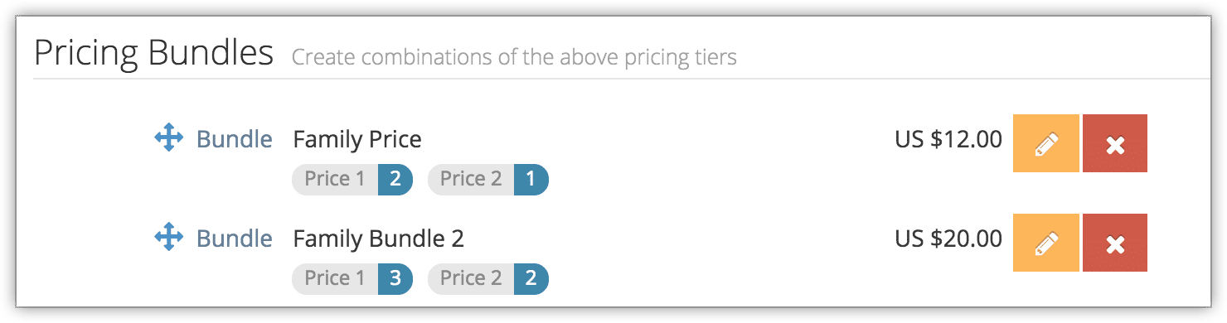Screen dimensions: 1227x323
Task: Click the US $20.00 bundle price
Action: pos(948,239)
